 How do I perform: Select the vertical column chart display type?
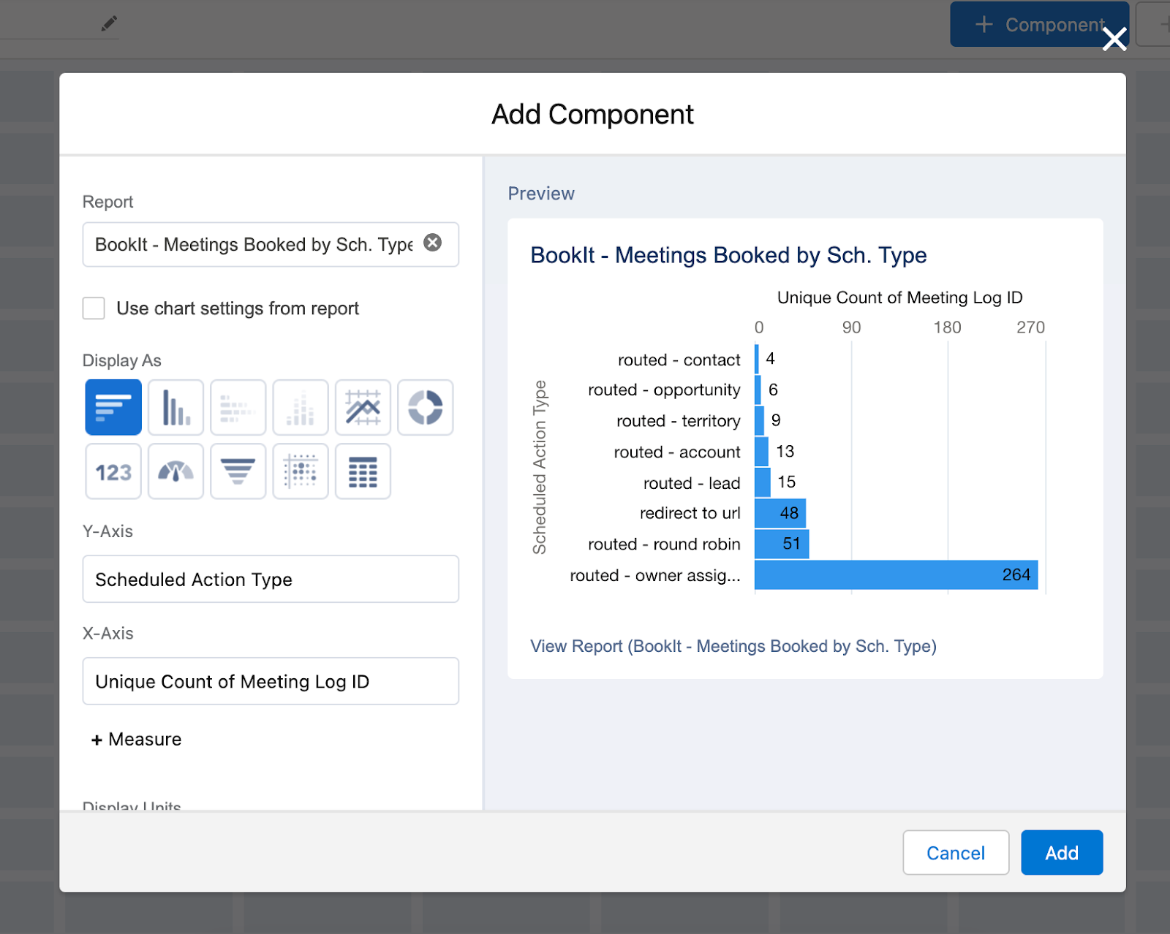pos(175,407)
